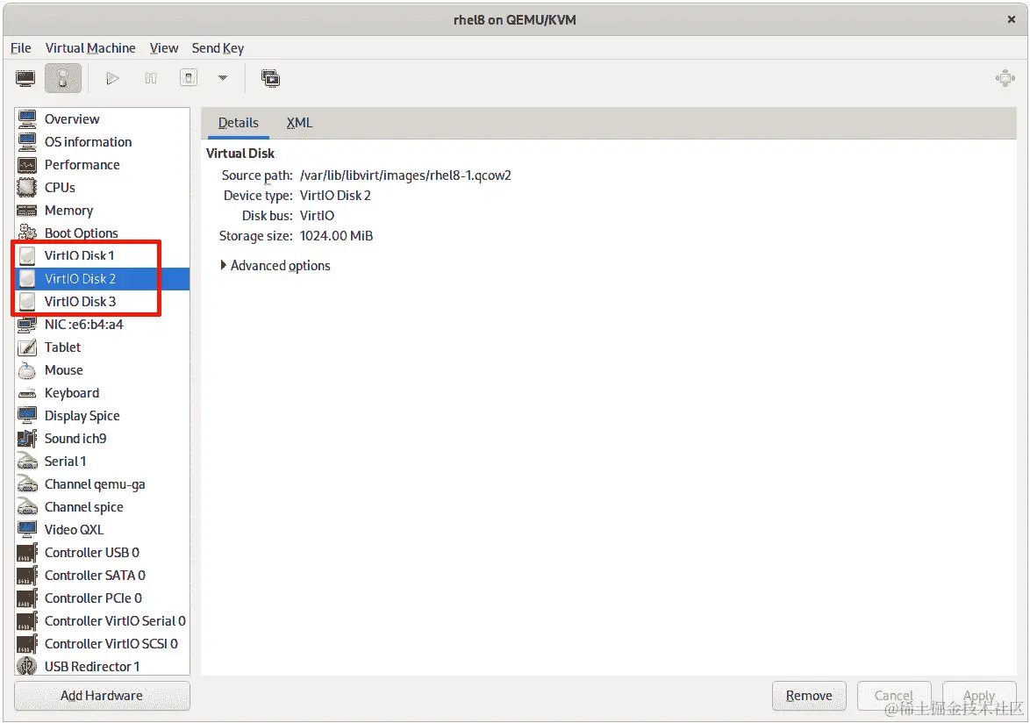Expand Advanced options section
This screenshot has height=723, width=1030.
pos(275,265)
